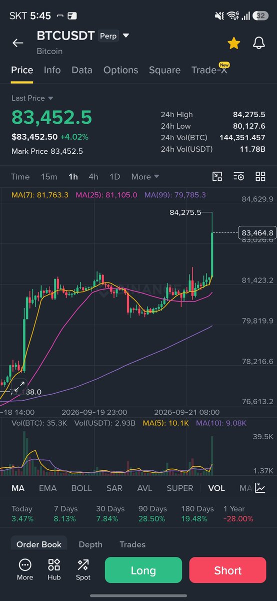Image resolution: width=277 pixels, height=601 pixels.
Task: Click the 90 Days 28.50% performance
Action: (152, 513)
